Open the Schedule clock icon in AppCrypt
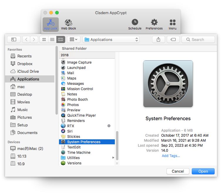 (135, 24)
